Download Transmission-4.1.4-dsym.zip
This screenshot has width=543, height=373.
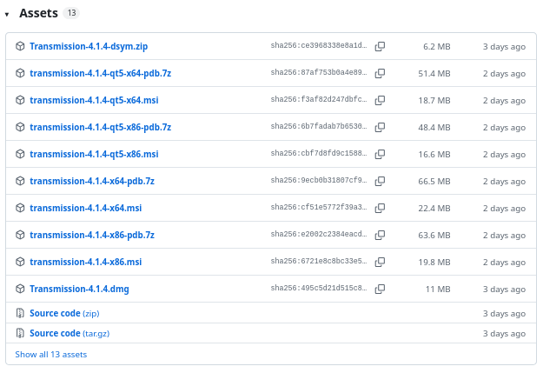(89, 46)
